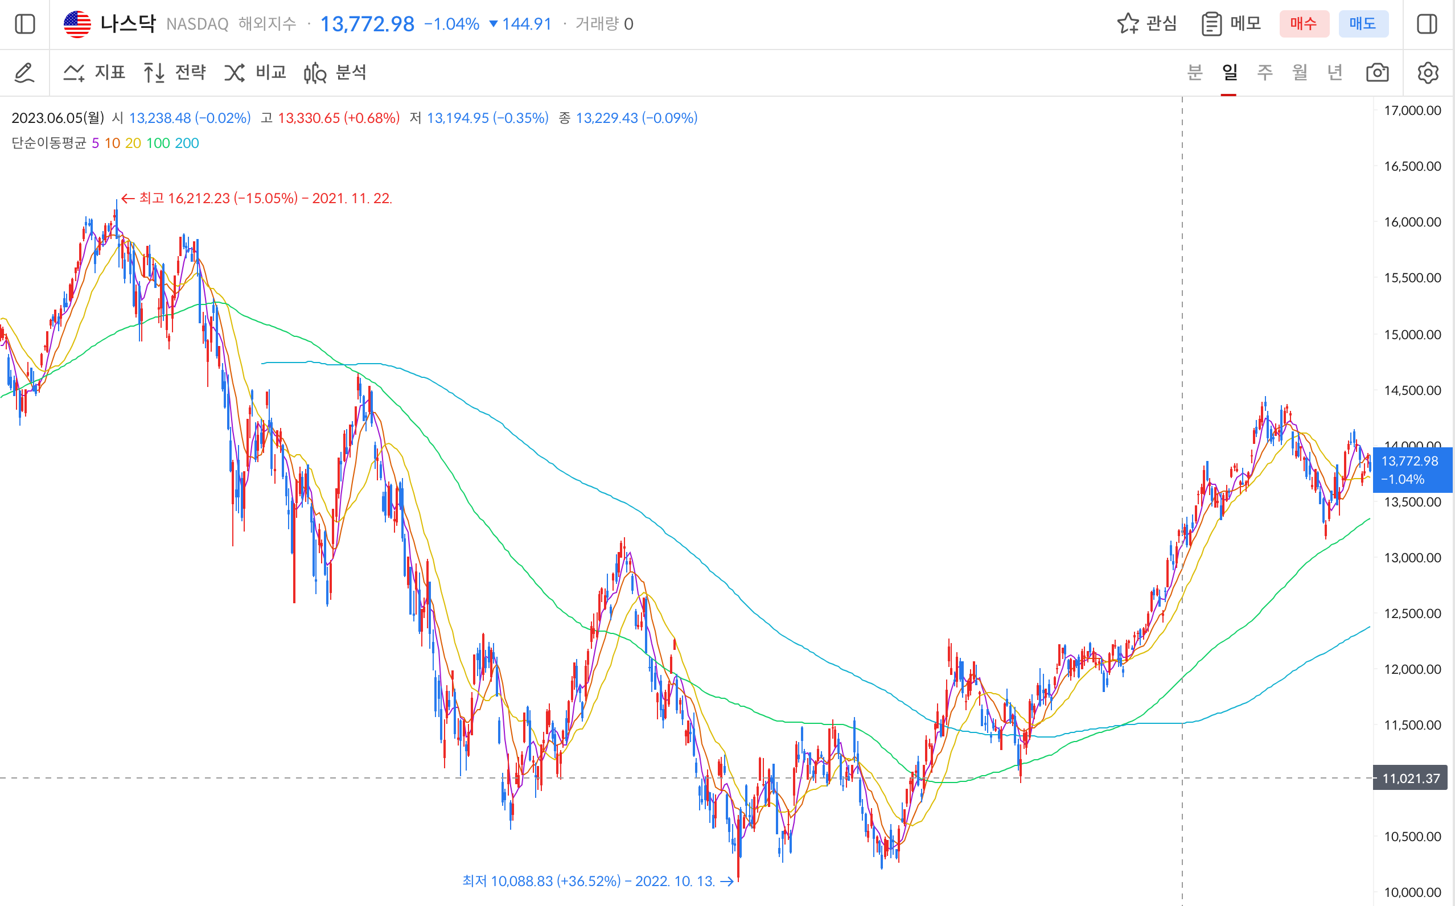
Task: Select the pencil drawing tool
Action: (24, 72)
